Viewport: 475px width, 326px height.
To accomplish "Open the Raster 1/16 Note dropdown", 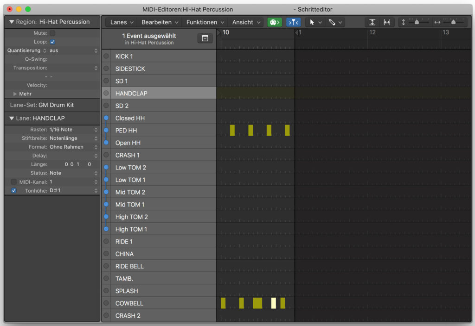I will 74,130.
